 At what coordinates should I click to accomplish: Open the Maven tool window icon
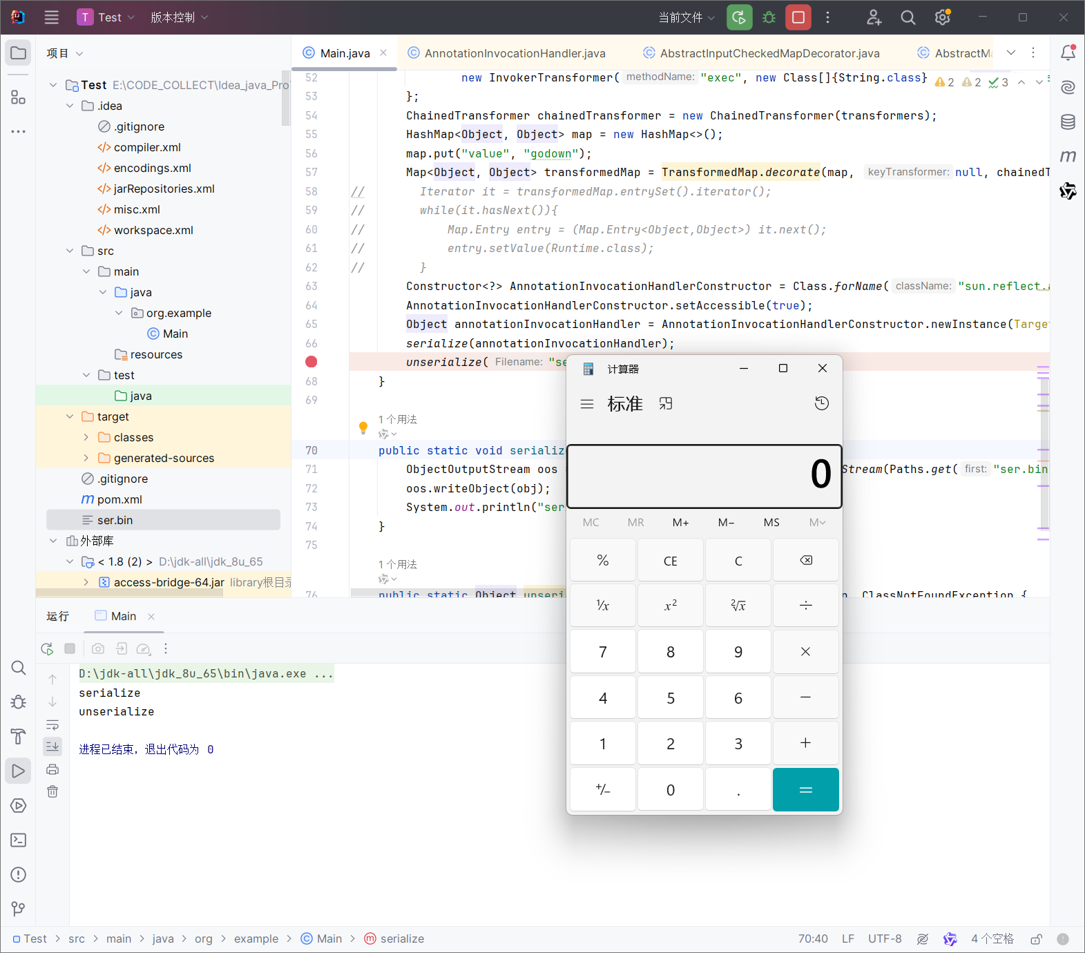[x=1068, y=156]
